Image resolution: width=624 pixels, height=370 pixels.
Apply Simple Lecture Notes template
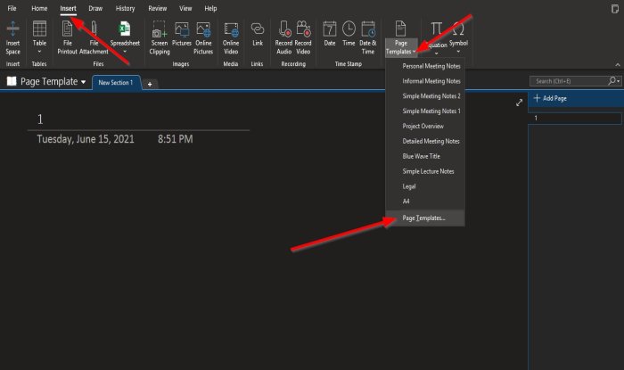point(428,171)
